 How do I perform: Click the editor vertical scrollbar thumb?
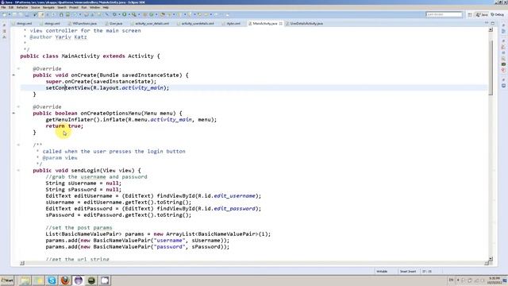click(x=491, y=68)
